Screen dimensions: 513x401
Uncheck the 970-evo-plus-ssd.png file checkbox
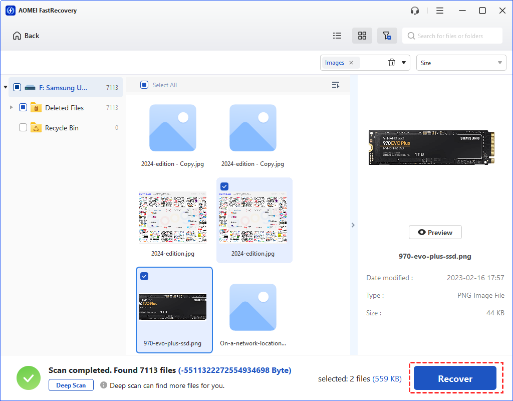click(x=144, y=276)
